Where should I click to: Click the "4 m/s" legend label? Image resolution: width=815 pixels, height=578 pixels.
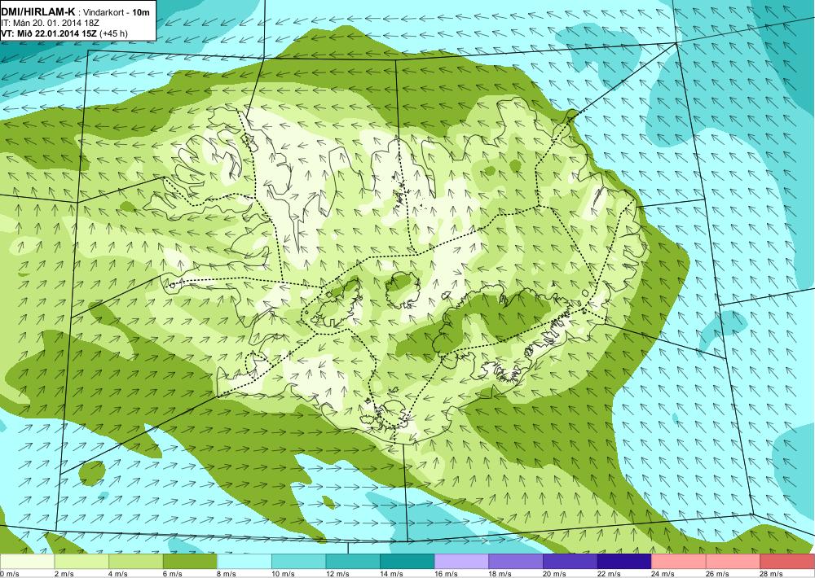(x=118, y=574)
